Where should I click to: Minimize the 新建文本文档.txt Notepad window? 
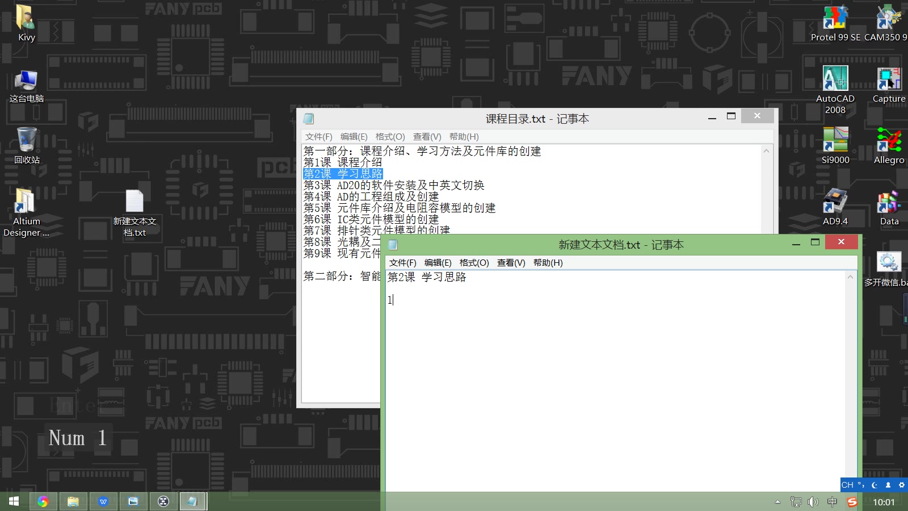pyautogui.click(x=796, y=243)
